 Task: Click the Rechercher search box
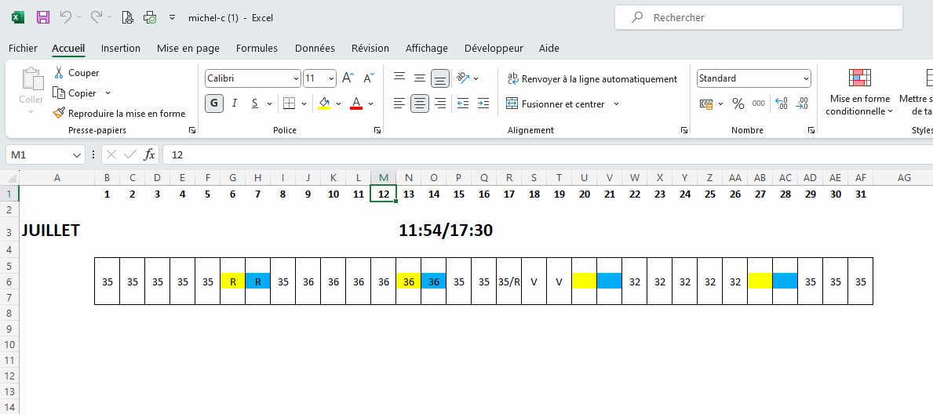click(x=759, y=17)
